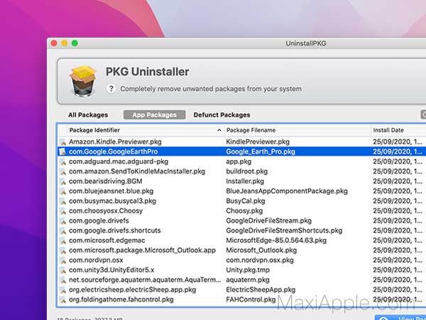This screenshot has width=426, height=320.
Task: Click the GoogleDriveFileStreamShortcuts.pkg filename
Action: tap(284, 230)
